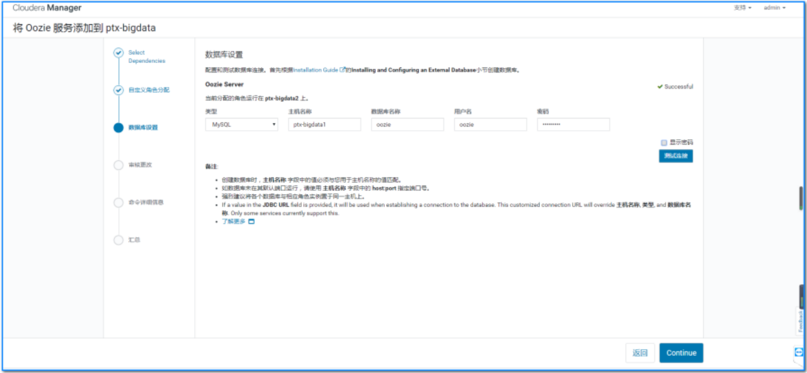Click the 汇总 step circle
Screen dimensions: 807x373
click(118, 240)
